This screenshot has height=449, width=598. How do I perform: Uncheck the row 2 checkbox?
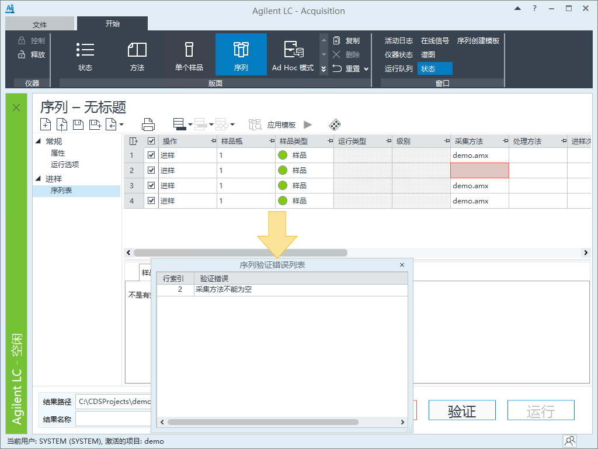pos(151,170)
